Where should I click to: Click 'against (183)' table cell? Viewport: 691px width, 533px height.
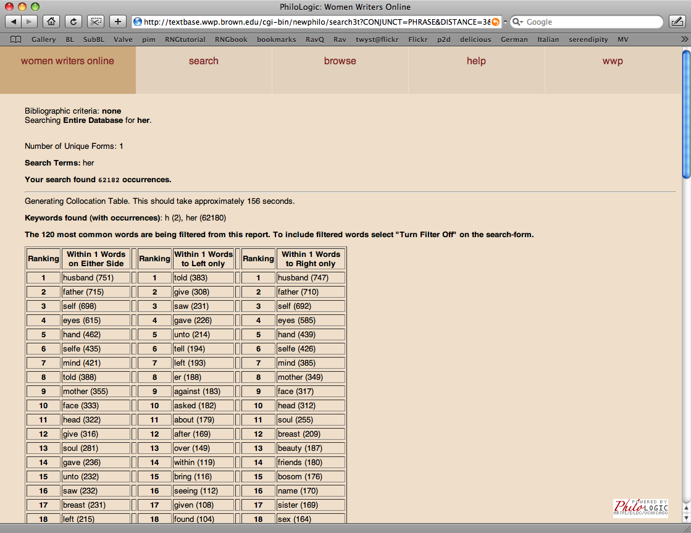[203, 392]
